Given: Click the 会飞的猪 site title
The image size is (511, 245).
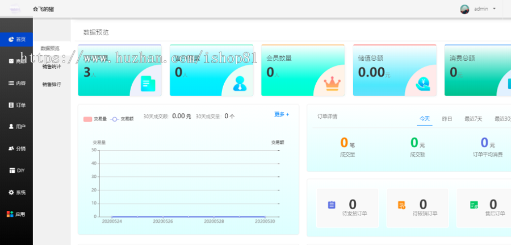Looking at the screenshot, I should (x=43, y=9).
